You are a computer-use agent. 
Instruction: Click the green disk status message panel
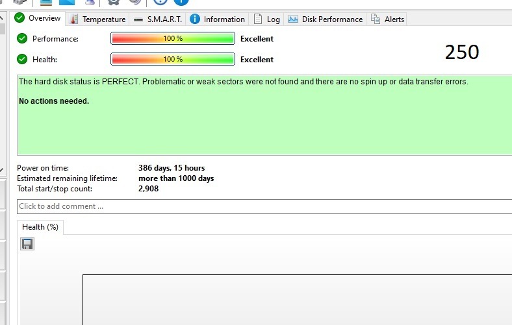click(x=260, y=123)
